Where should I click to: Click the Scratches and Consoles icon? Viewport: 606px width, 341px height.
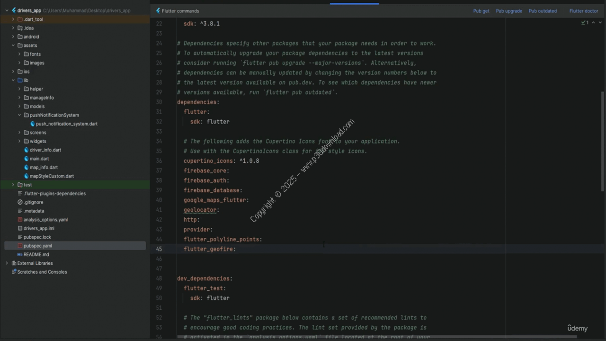click(x=14, y=272)
